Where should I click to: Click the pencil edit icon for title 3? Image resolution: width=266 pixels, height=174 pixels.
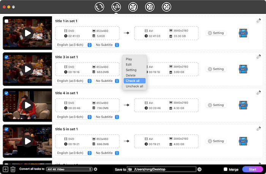tap(259, 57)
